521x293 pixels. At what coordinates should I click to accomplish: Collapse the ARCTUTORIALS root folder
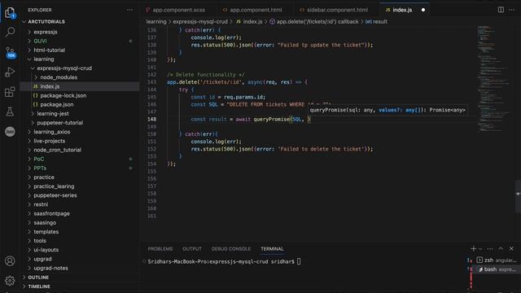coord(46,22)
